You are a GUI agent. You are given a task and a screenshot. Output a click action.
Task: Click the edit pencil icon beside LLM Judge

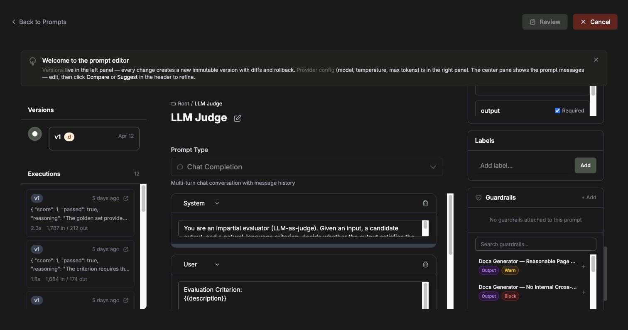pyautogui.click(x=238, y=118)
